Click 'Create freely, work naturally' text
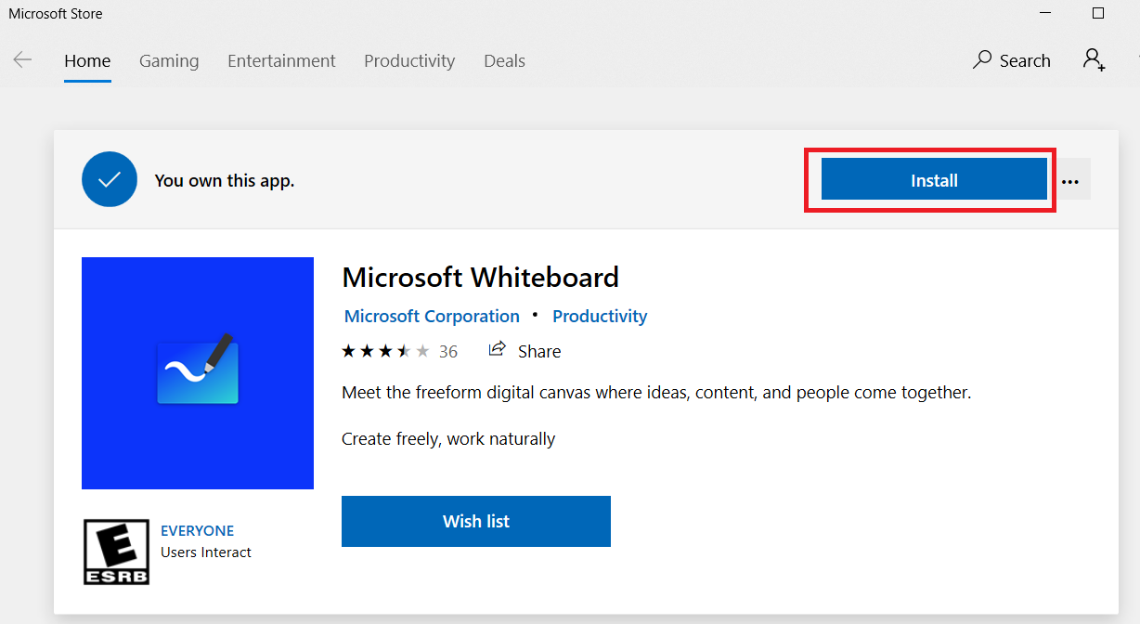This screenshot has height=624, width=1140. tap(448, 438)
